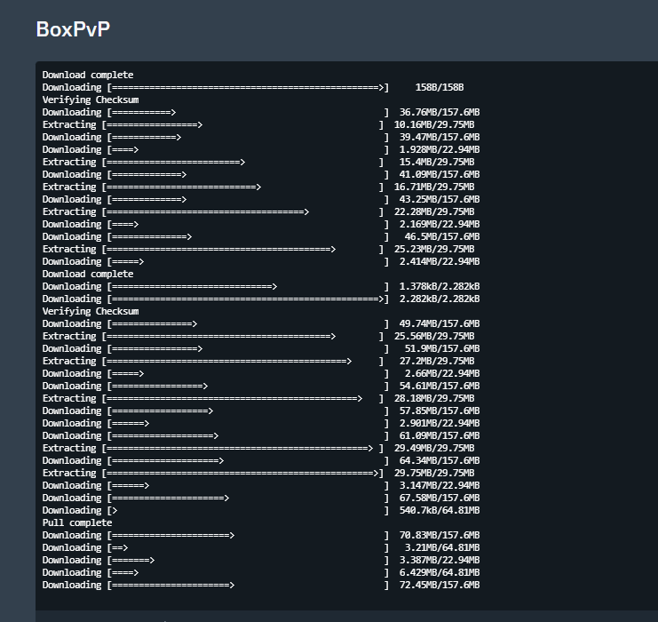Viewport: 658px width, 622px height.
Task: Click the 540.7kB/64.81MB downloading value
Action: click(440, 510)
